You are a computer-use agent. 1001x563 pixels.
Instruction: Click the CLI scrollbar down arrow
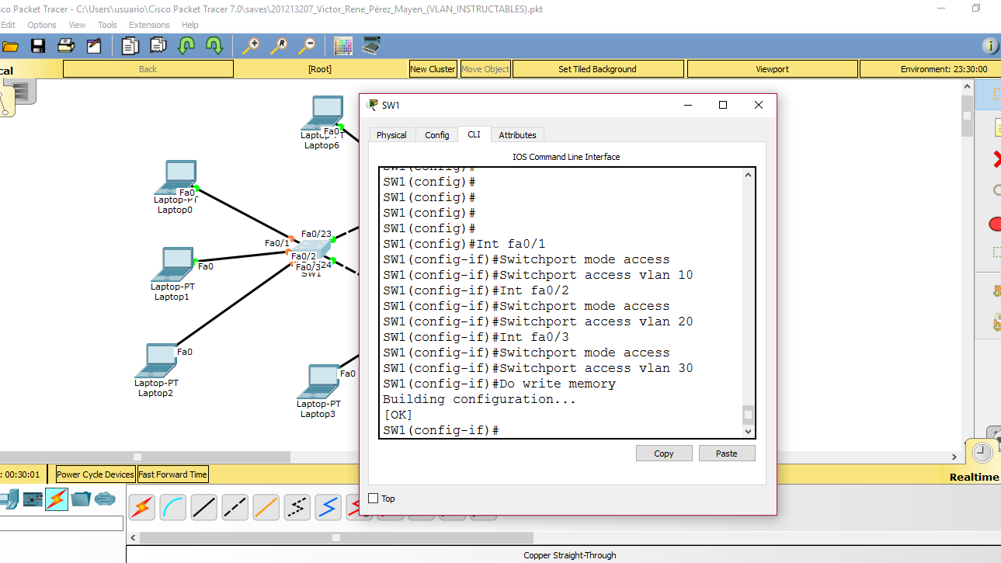749,432
